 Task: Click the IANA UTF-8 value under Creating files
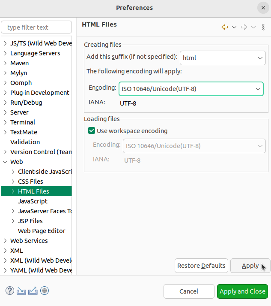click(128, 103)
